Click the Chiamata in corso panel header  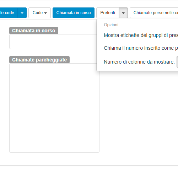34,31
